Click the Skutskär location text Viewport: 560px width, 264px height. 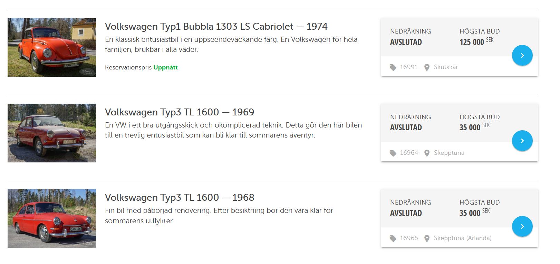coord(446,67)
